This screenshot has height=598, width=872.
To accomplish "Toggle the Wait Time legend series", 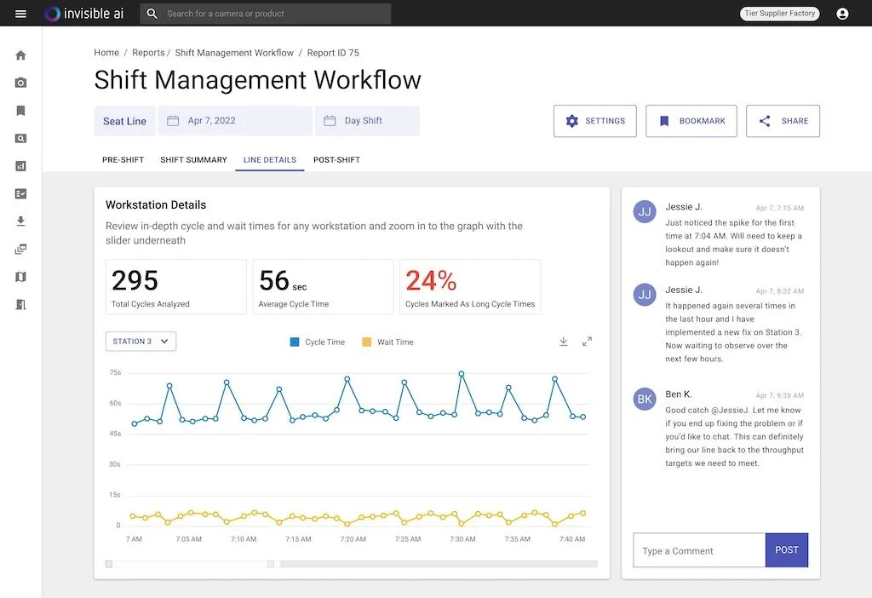I will coord(387,342).
